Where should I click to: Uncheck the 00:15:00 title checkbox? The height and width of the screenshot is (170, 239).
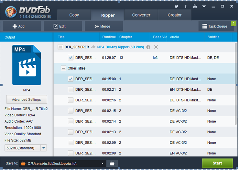tap(71, 79)
